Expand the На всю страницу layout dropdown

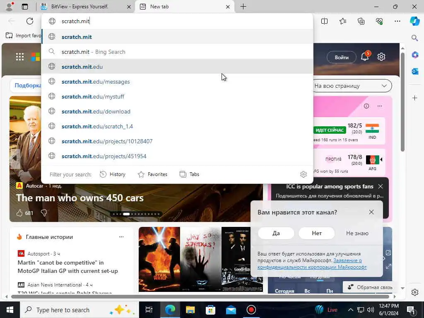click(351, 86)
